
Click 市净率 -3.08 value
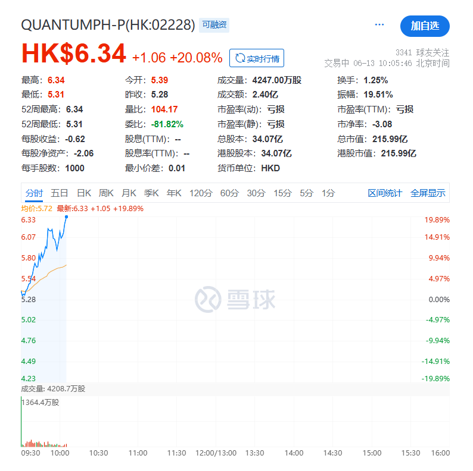coord(382,124)
